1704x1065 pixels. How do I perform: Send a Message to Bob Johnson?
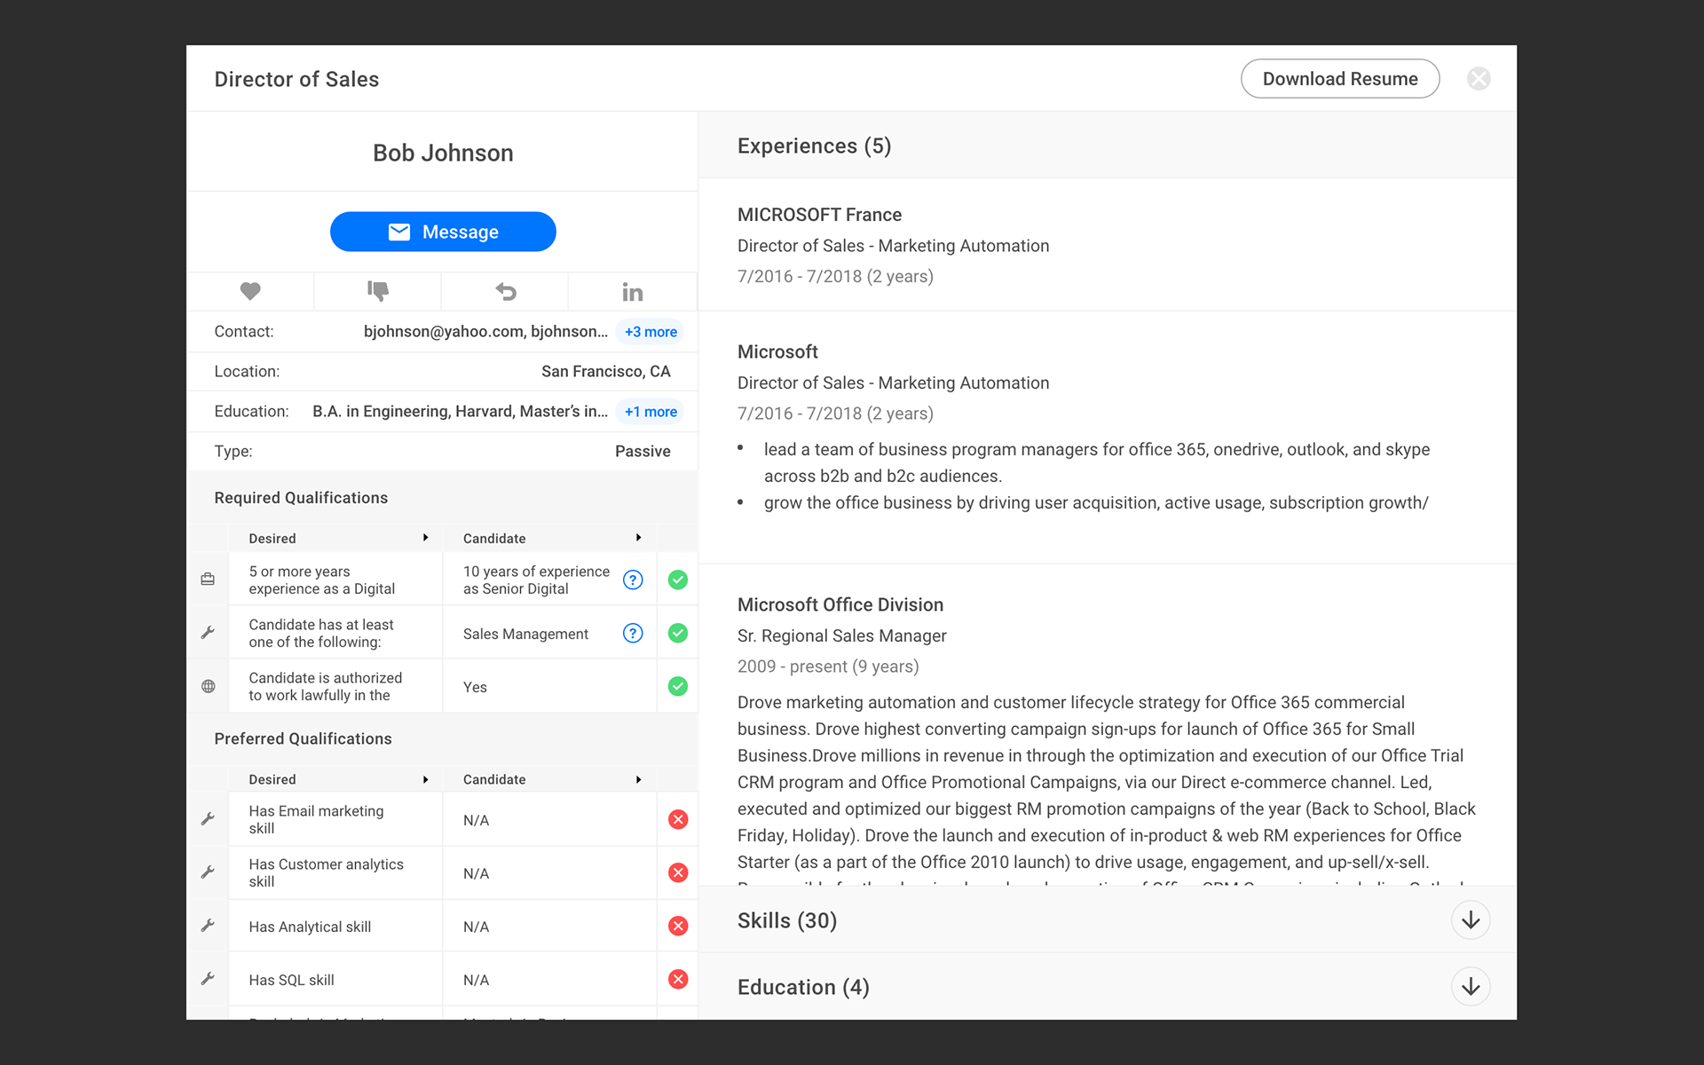point(443,232)
